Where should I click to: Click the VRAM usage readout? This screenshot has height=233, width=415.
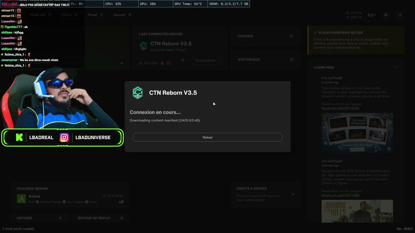229,4
